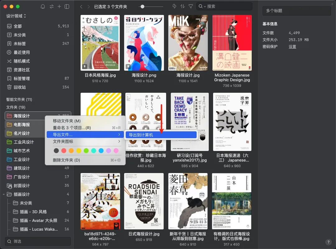Select the Mizoken Japanese Graphic Design thumbnail
The height and width of the screenshot is (249, 336).
point(232,43)
